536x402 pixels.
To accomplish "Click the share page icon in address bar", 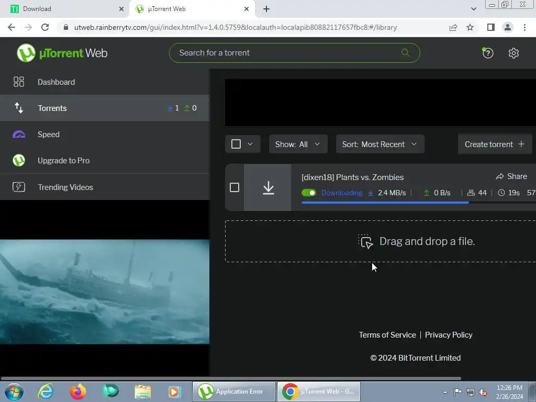I will [x=453, y=27].
